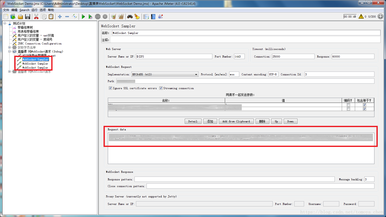Open the 选项 menu
386x217 pixels.
(x=43, y=10)
